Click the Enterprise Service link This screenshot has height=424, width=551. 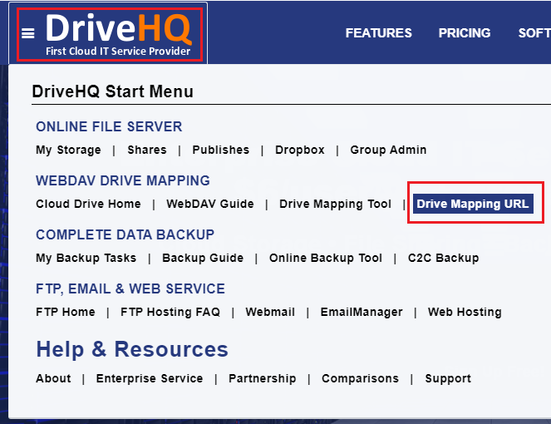point(150,378)
